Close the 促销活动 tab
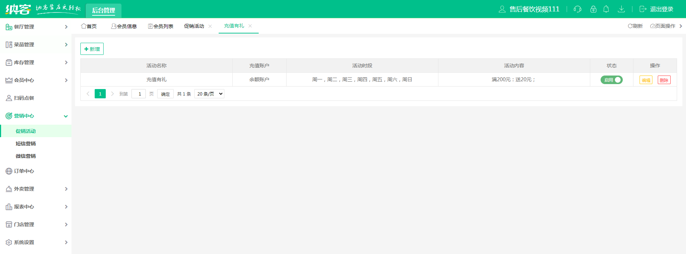 210,26
